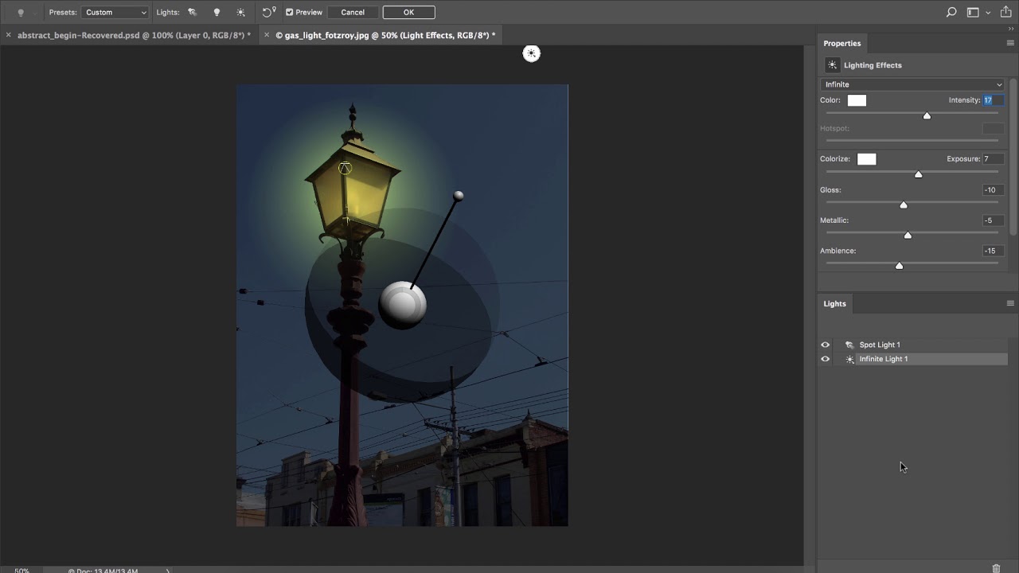1019x573 pixels.
Task: Click the search magnifier icon
Action: [x=951, y=13]
